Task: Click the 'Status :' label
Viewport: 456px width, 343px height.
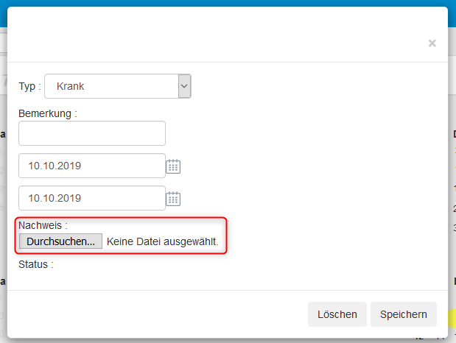Action: pos(36,264)
